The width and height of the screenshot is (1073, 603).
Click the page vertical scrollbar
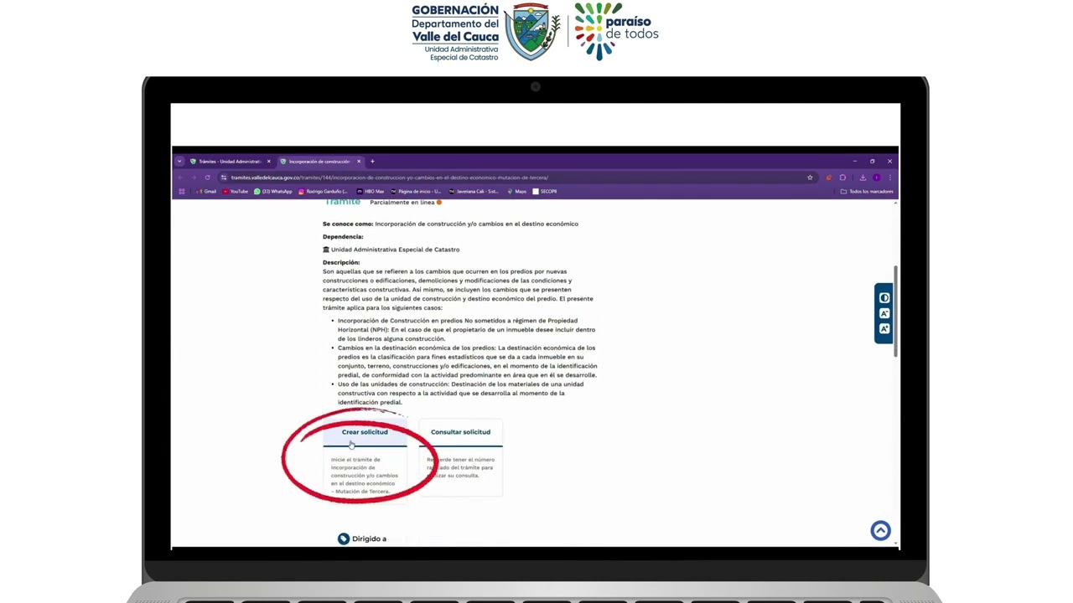(x=896, y=310)
